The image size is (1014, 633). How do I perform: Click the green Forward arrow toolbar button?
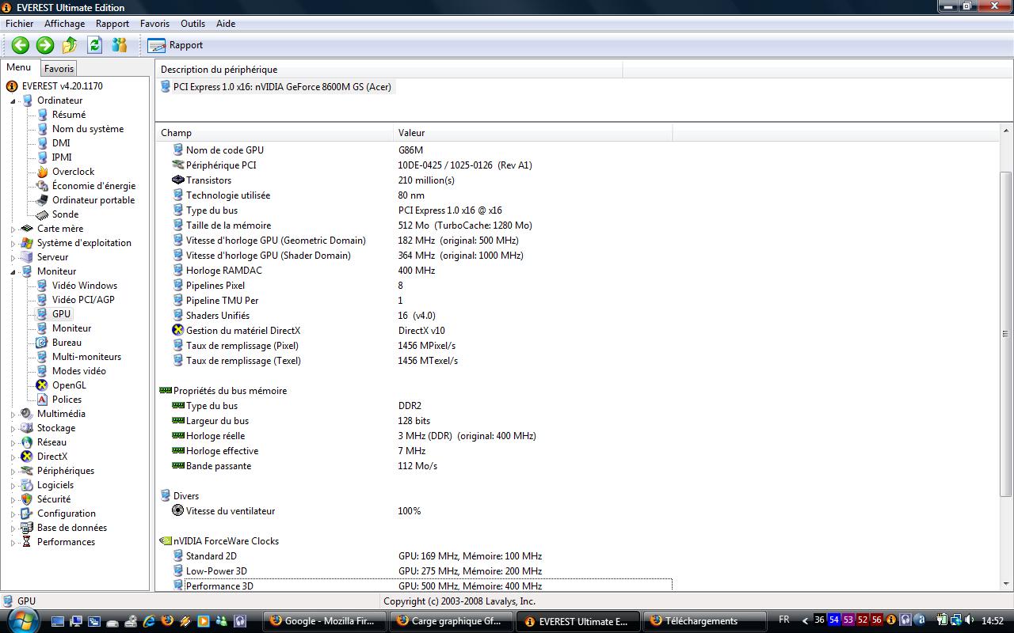pos(45,45)
